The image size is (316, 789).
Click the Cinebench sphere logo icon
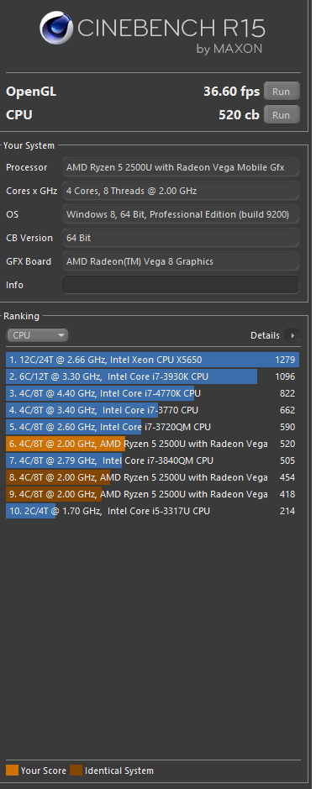tap(57, 27)
